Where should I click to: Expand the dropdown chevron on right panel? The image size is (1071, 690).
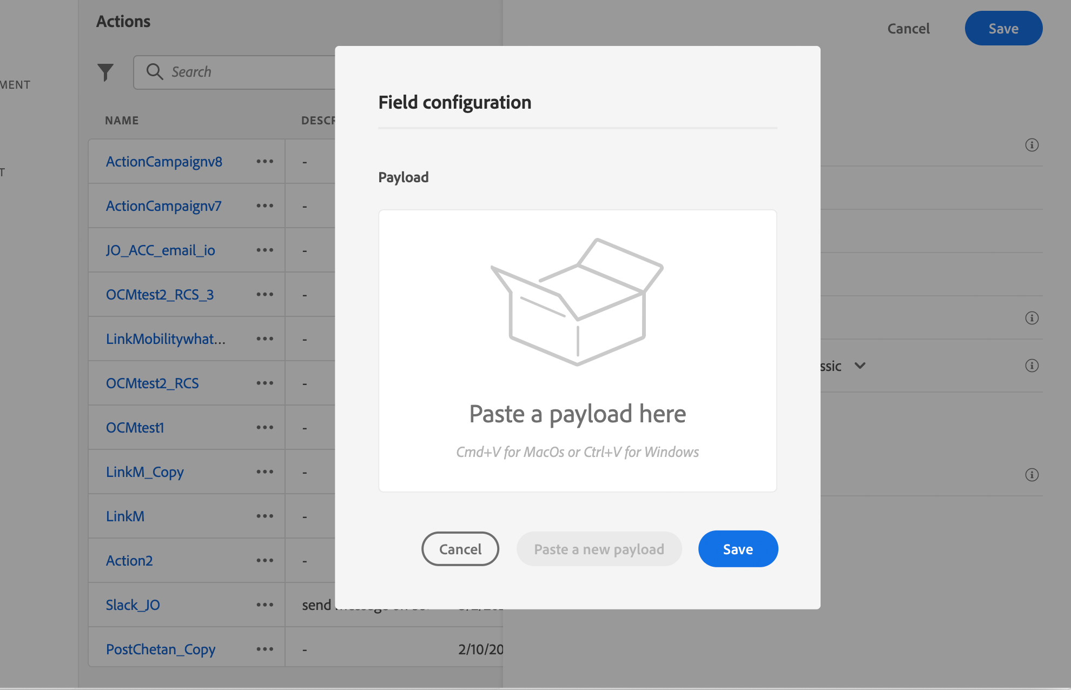(x=860, y=366)
